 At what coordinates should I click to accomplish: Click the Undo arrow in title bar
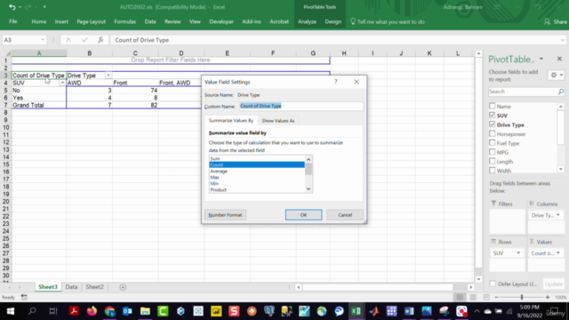pyautogui.click(x=12, y=7)
